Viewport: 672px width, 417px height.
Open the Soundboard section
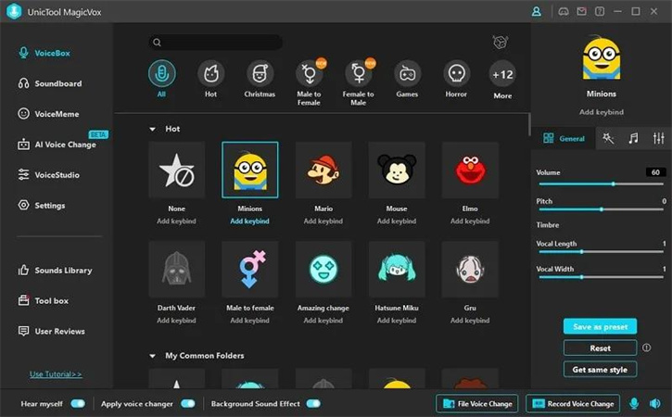point(50,83)
